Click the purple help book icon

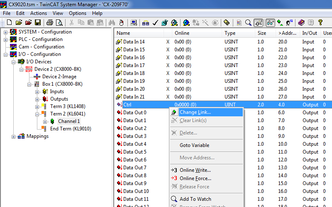301,22
